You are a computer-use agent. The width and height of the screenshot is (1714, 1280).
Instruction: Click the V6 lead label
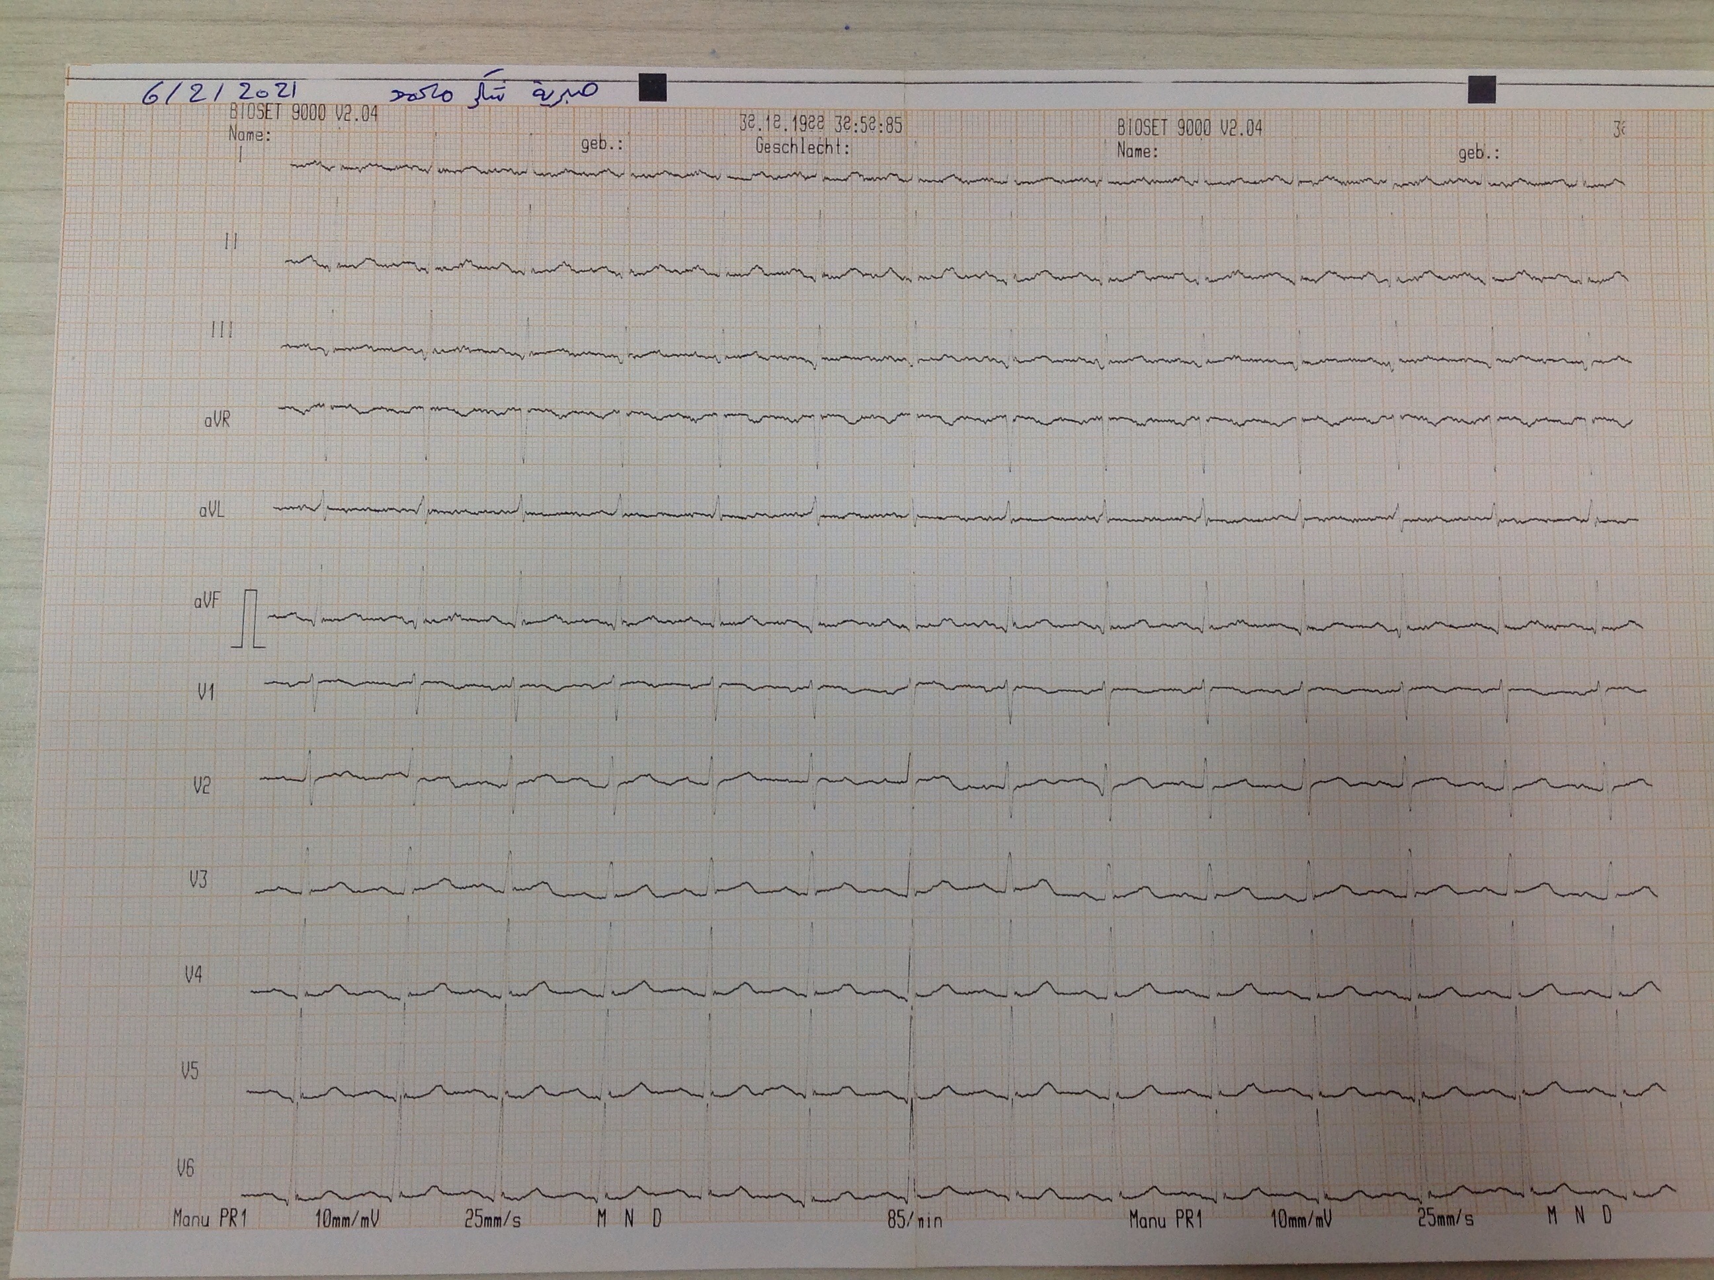coord(186,1168)
